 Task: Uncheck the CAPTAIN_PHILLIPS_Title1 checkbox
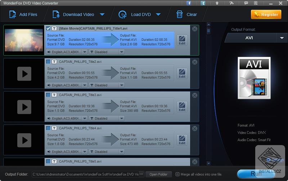point(48,28)
